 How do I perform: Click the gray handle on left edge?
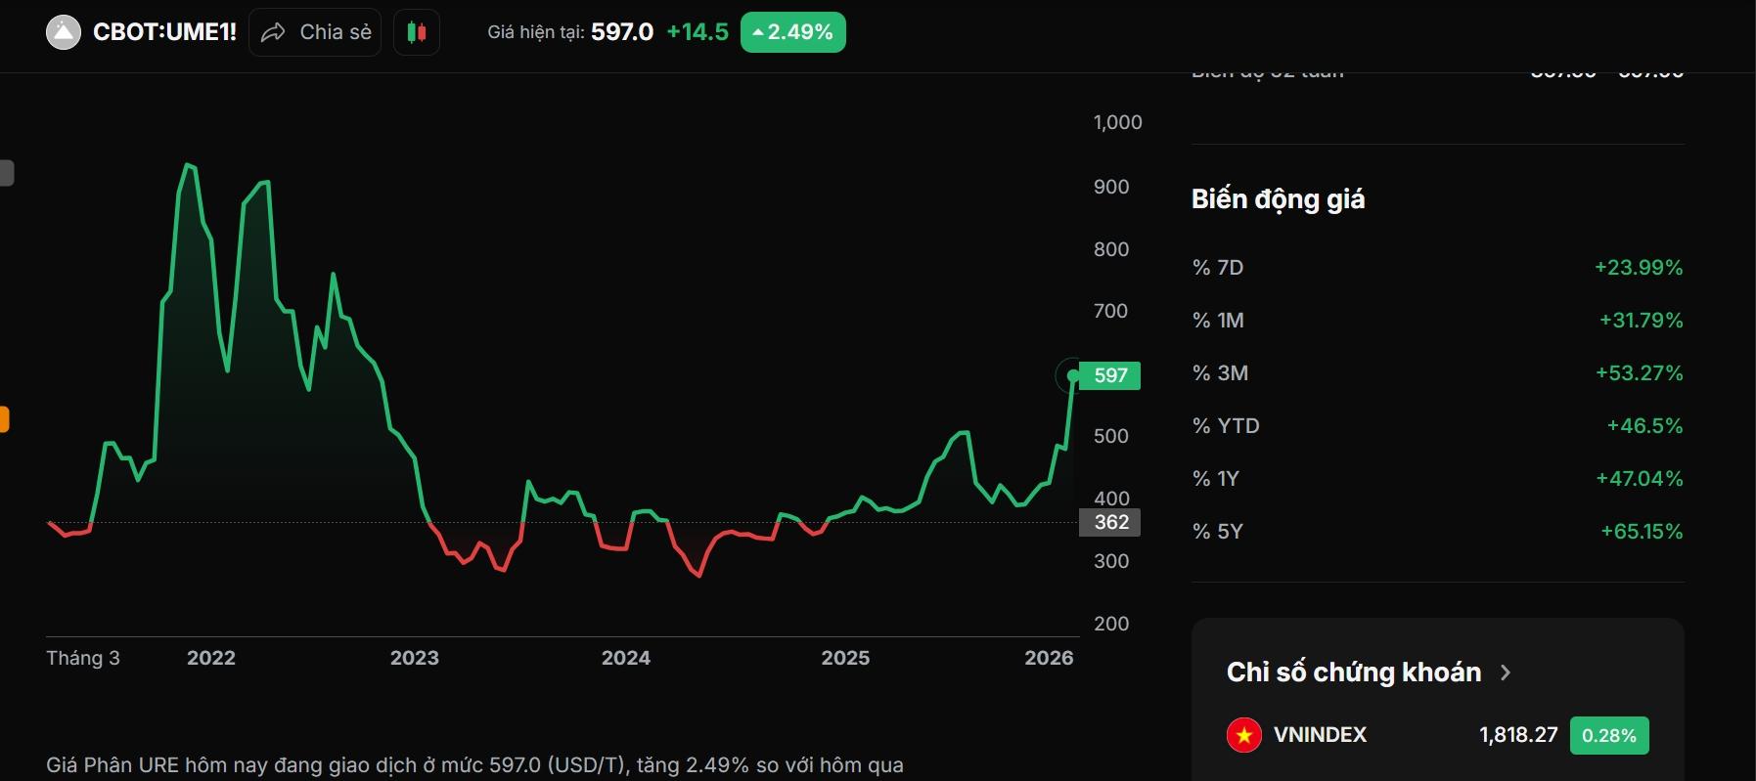click(6, 173)
